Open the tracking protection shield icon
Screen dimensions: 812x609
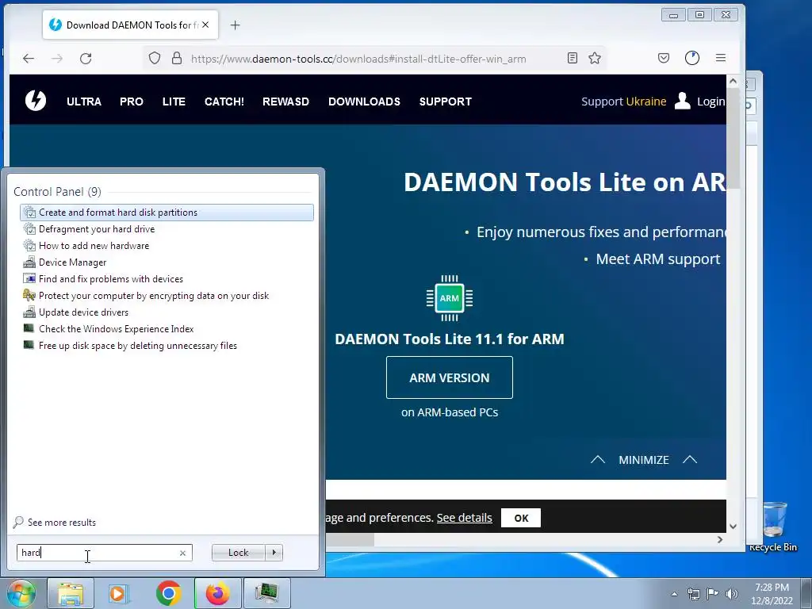point(155,58)
